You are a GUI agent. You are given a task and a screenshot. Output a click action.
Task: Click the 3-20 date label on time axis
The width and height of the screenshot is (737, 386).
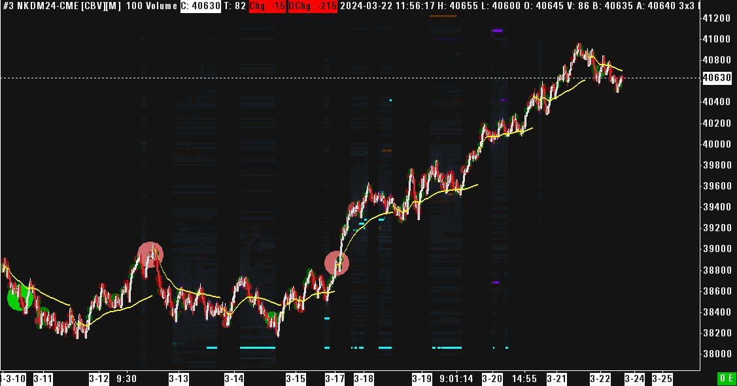492,378
